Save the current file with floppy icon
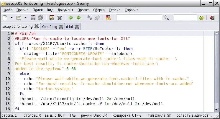 pyautogui.click(x=33, y=18)
